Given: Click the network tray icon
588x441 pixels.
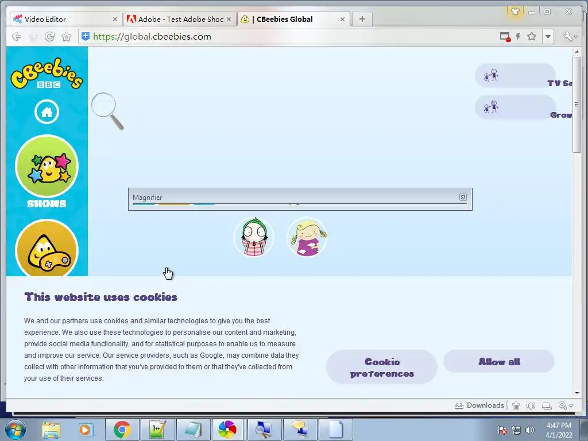Looking at the screenshot, I should (x=516, y=430).
